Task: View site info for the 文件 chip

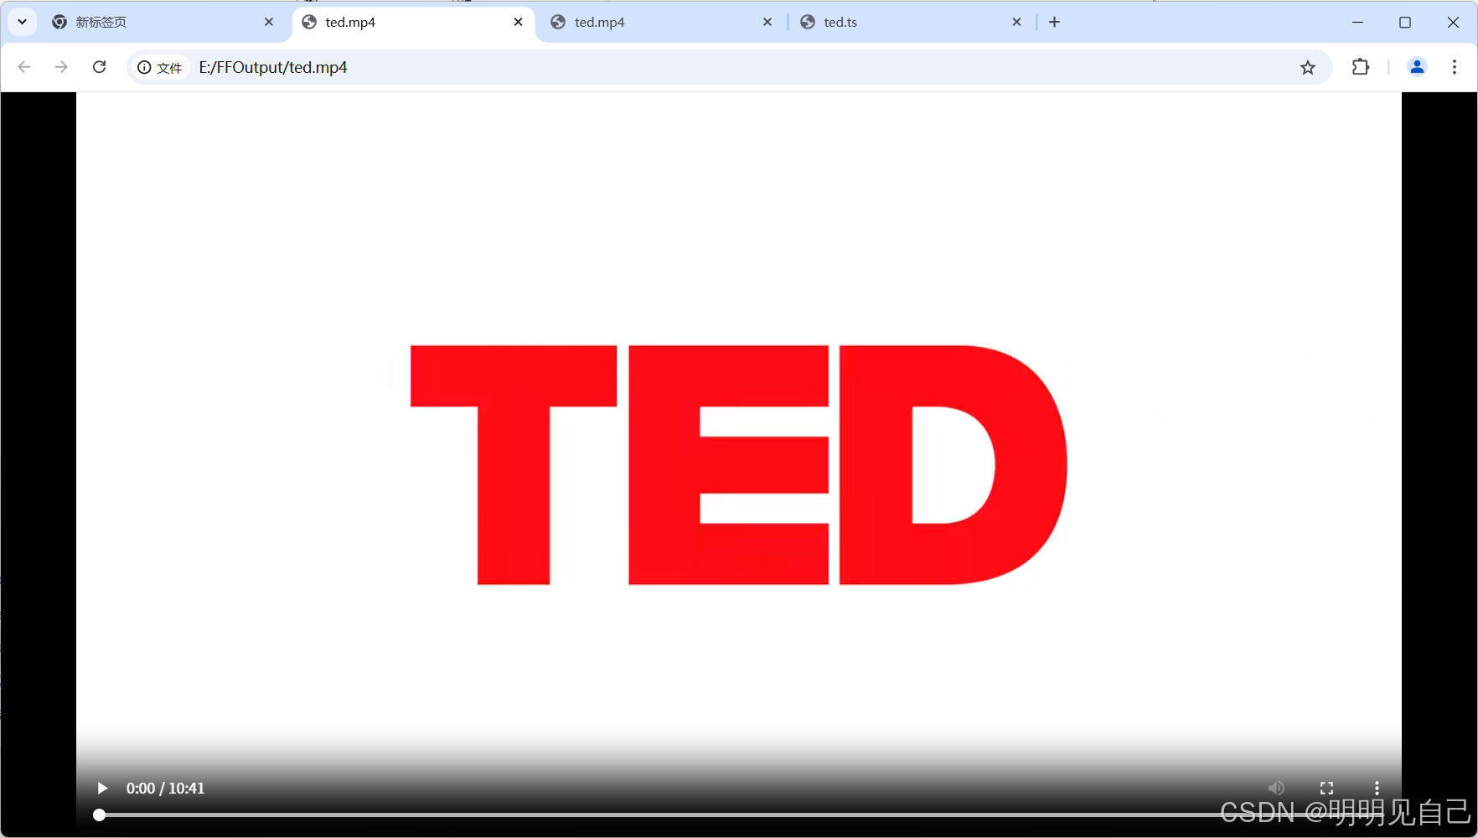Action: pos(160,67)
